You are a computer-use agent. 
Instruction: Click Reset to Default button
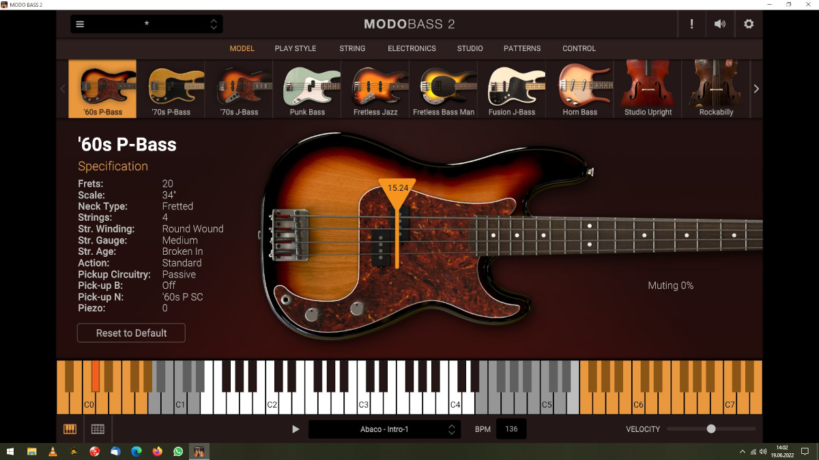pyautogui.click(x=131, y=333)
